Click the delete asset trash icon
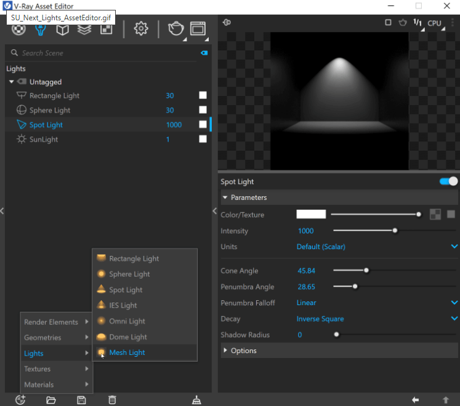The height and width of the screenshot is (406, 460). pos(112,400)
